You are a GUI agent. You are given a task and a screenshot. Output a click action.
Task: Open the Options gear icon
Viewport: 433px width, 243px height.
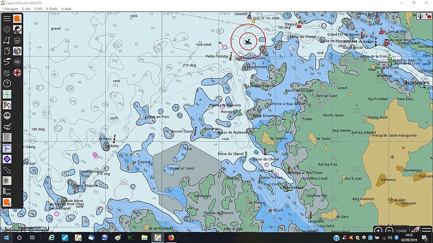tap(7, 29)
